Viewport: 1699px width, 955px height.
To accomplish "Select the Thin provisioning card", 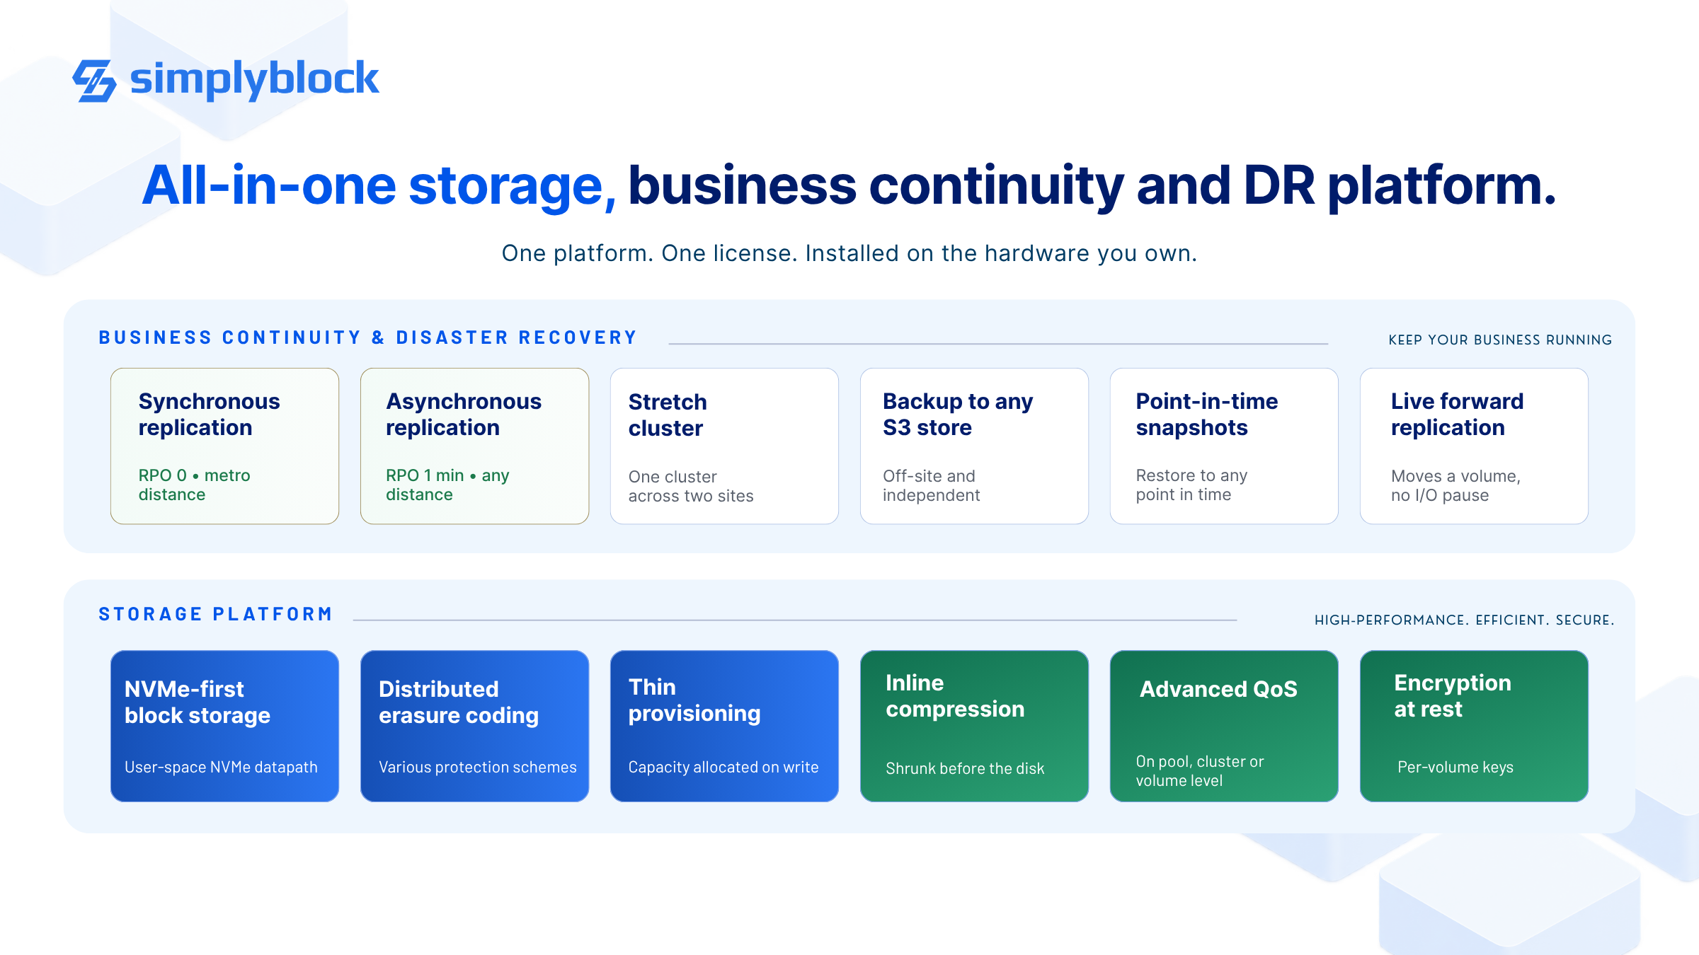I will pyautogui.click(x=724, y=726).
